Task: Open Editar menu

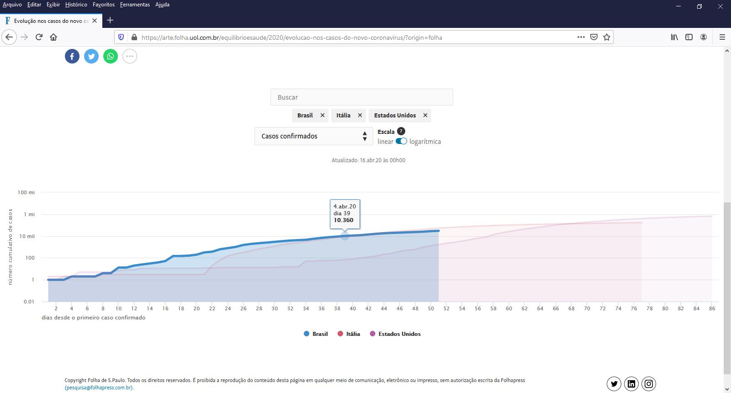Action: click(x=34, y=5)
